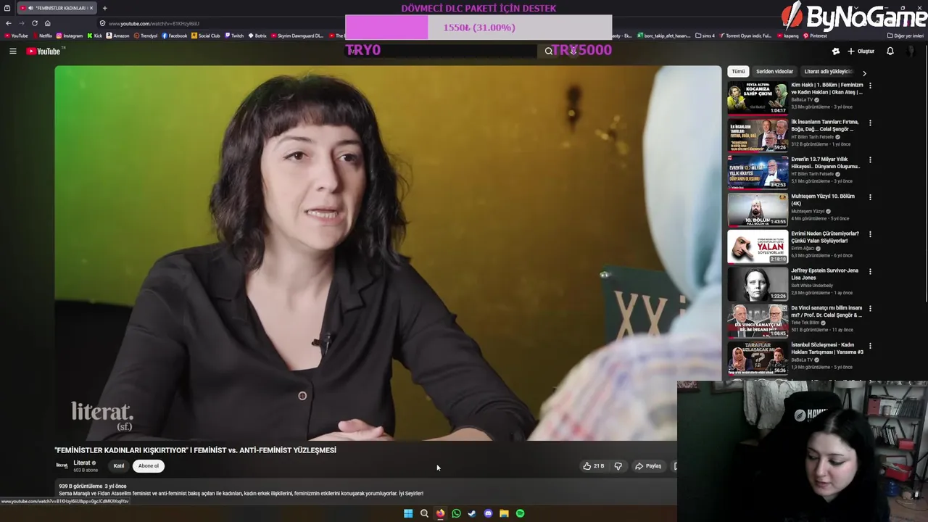Show next filter chips with arrow
The height and width of the screenshot is (522, 928).
pyautogui.click(x=863, y=72)
